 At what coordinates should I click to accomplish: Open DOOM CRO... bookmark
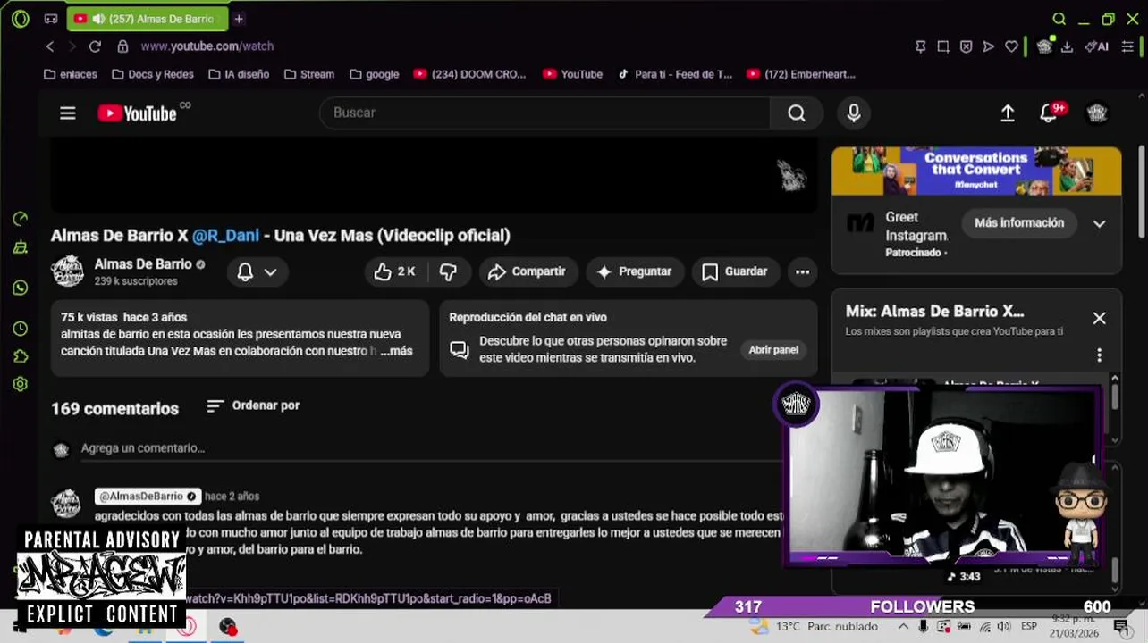pyautogui.click(x=470, y=74)
